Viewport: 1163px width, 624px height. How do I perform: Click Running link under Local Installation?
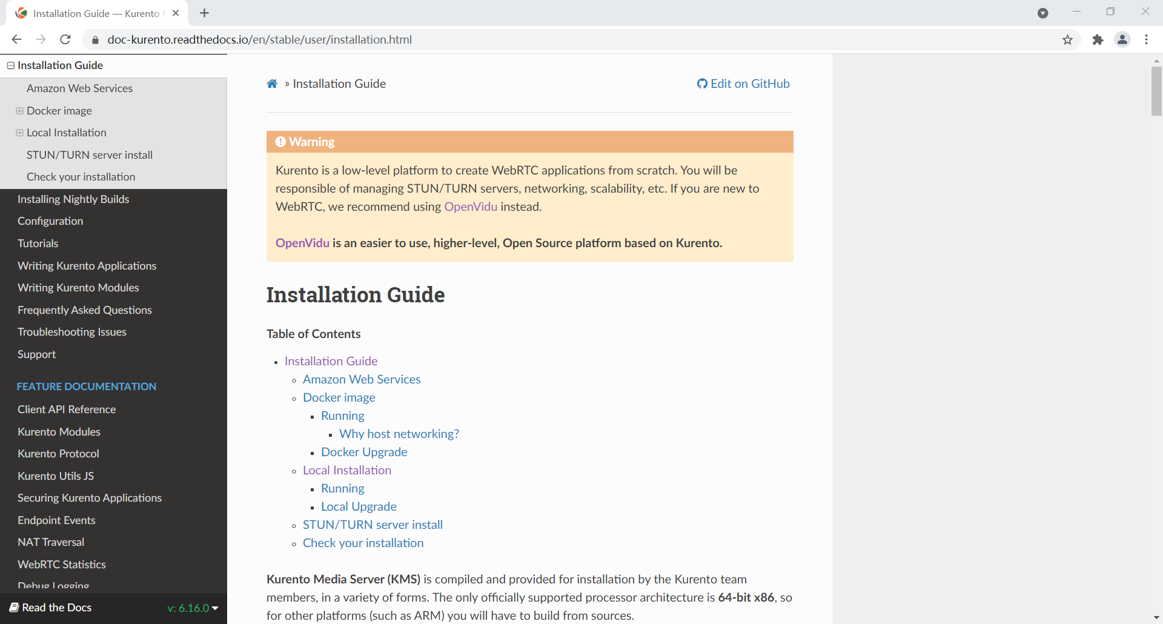[343, 488]
